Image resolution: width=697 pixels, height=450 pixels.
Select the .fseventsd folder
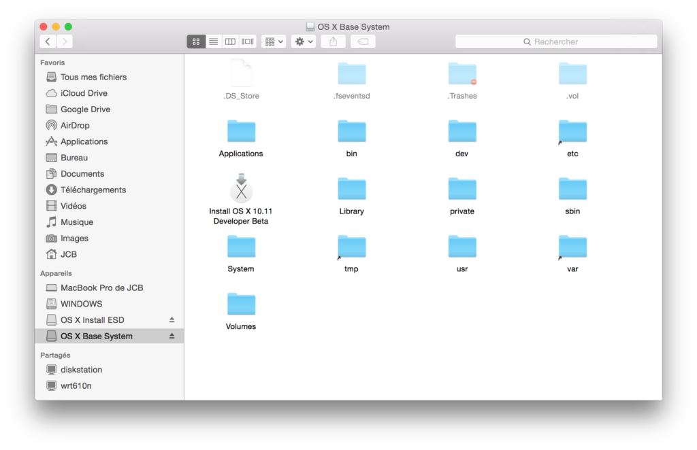[352, 73]
